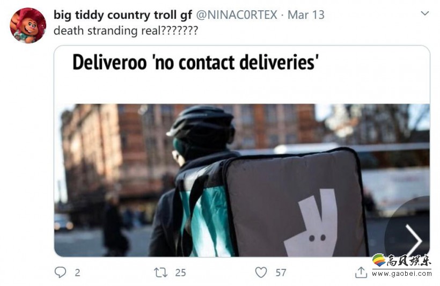Like the tweet with the heart icon
The height and width of the screenshot is (286, 440).
[x=261, y=272]
